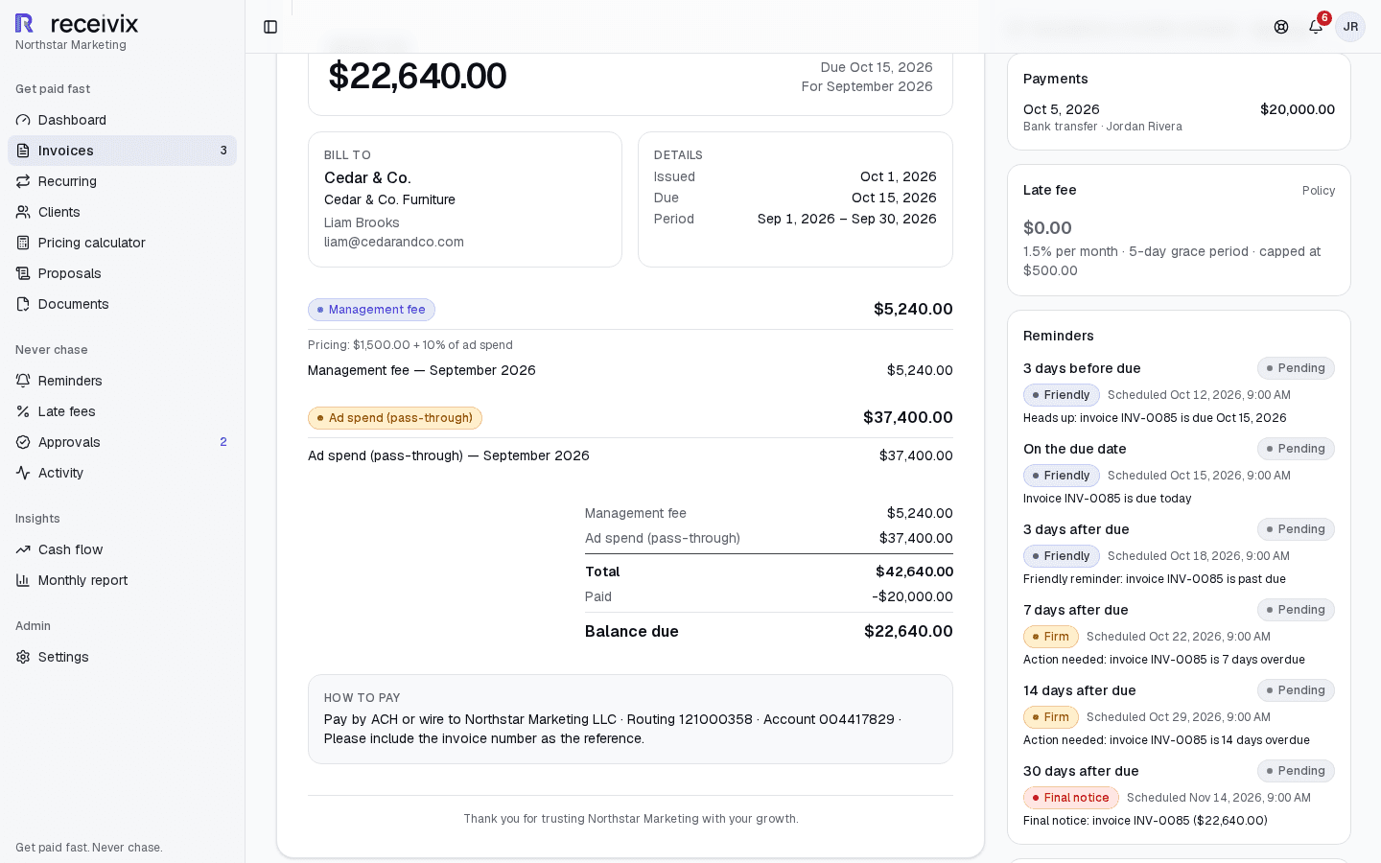Open the Recurring section
This screenshot has width=1381, height=863.
pyautogui.click(x=122, y=181)
